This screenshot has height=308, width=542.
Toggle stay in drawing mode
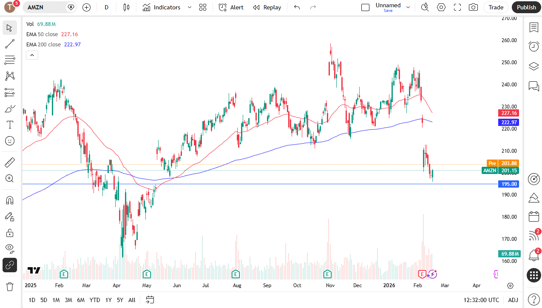click(x=10, y=217)
